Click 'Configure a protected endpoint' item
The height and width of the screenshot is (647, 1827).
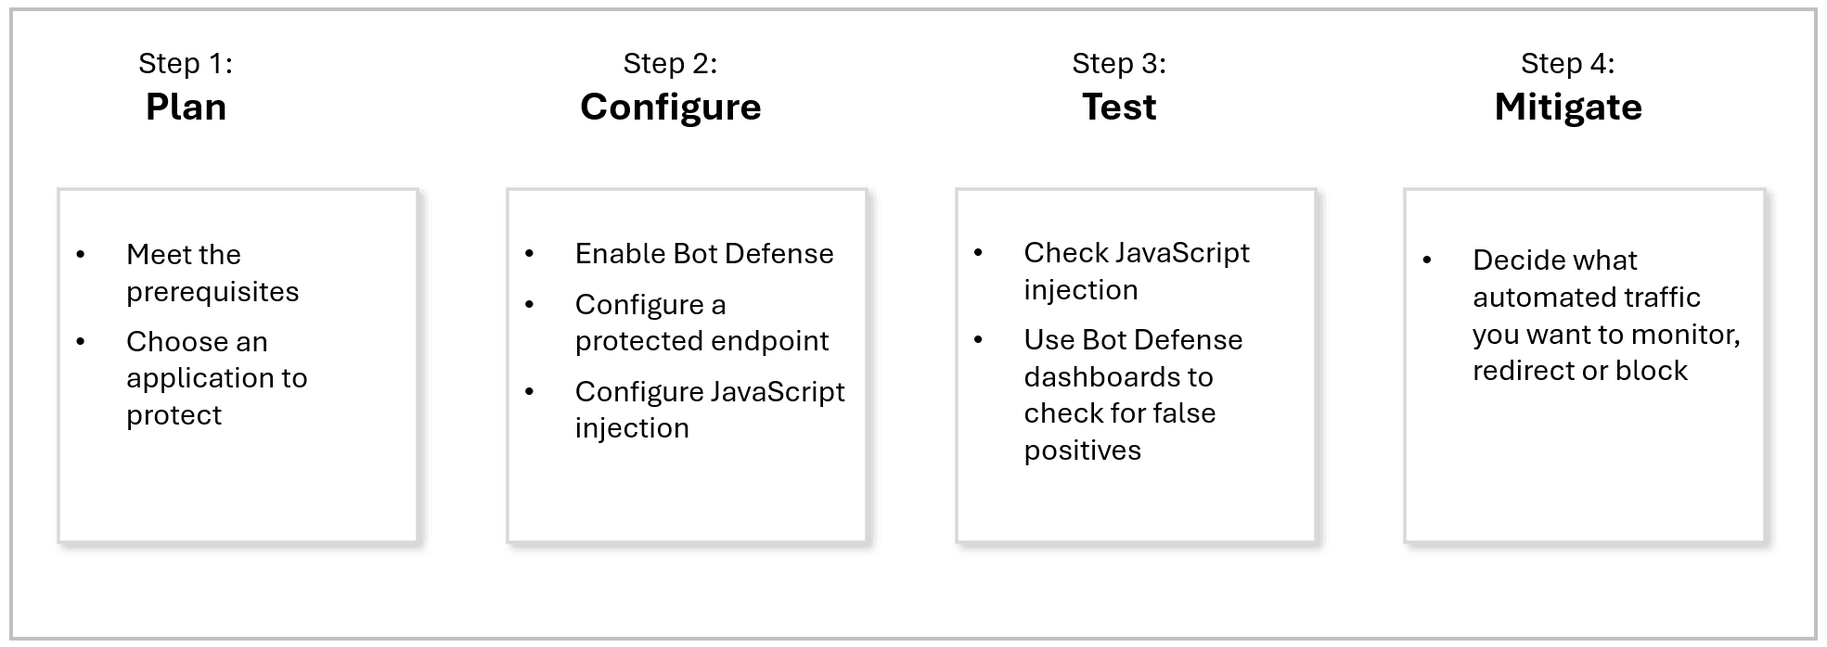701,323
